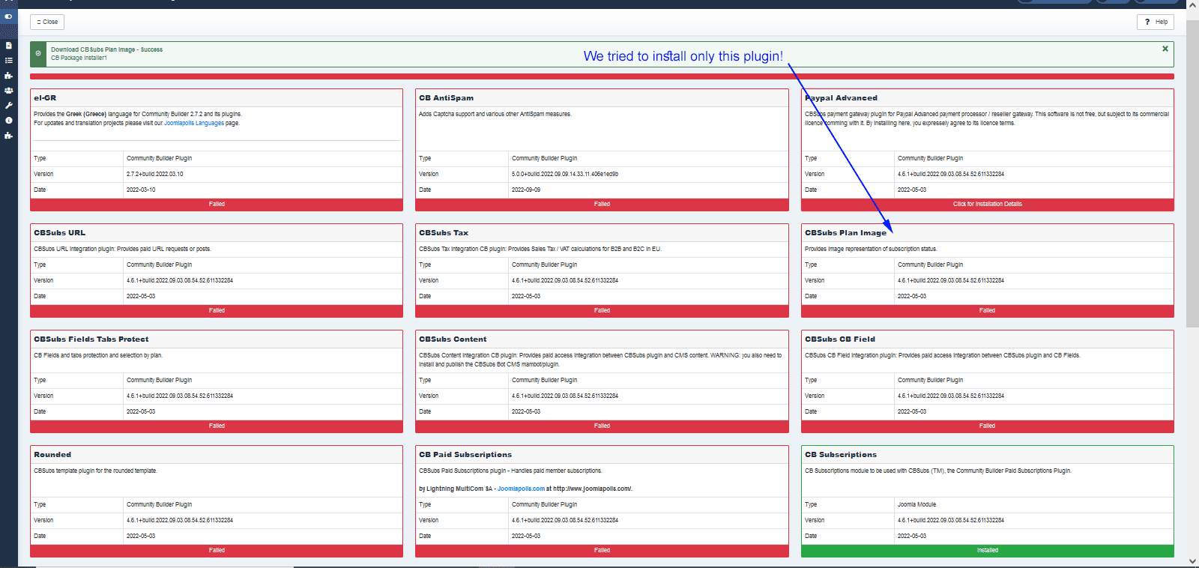Open the Menus list icon in sidebar
Image resolution: width=1199 pixels, height=568 pixels.
point(8,61)
